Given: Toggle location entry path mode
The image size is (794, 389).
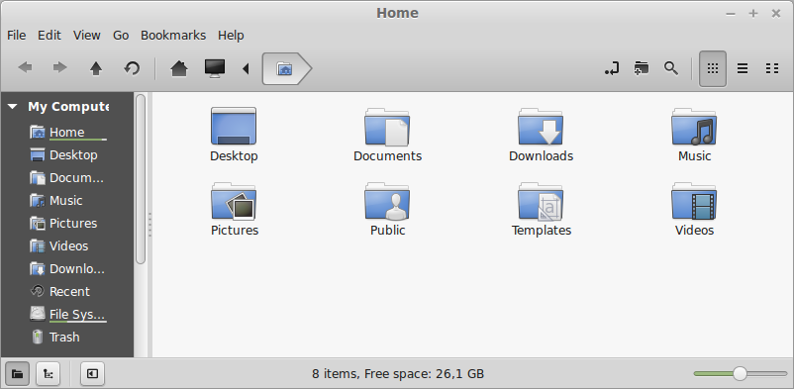Looking at the screenshot, I should click(612, 68).
